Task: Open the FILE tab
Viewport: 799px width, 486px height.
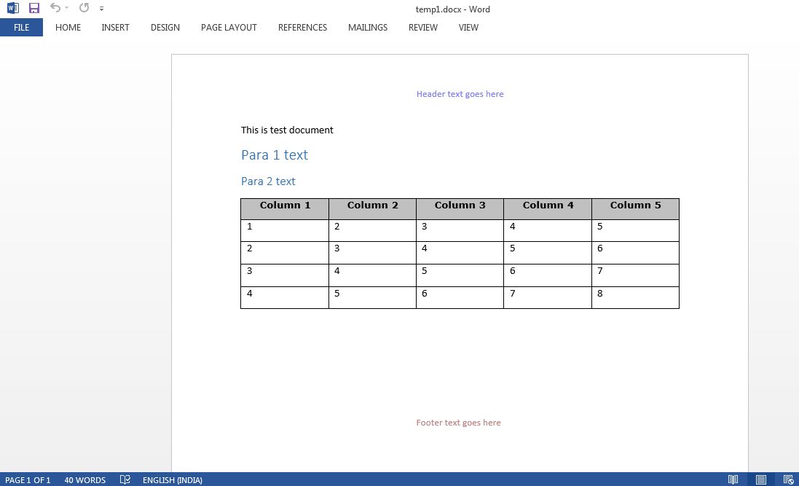Action: 21,28
